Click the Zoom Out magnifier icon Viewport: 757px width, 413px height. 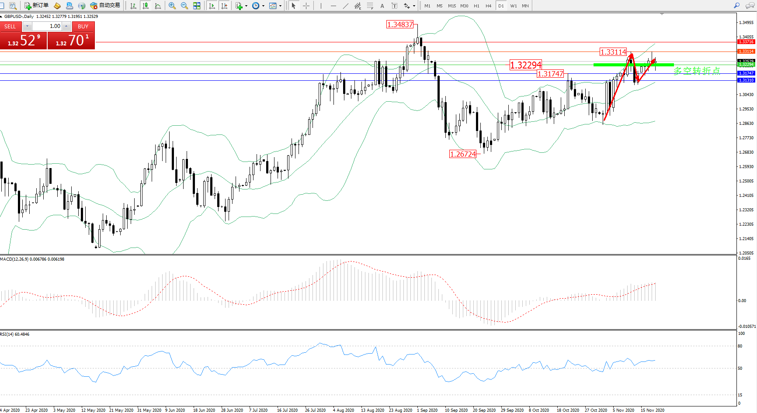(184, 6)
